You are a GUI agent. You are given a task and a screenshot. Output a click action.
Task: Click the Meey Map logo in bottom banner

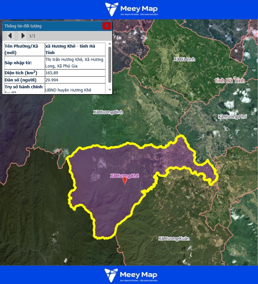click(131, 275)
